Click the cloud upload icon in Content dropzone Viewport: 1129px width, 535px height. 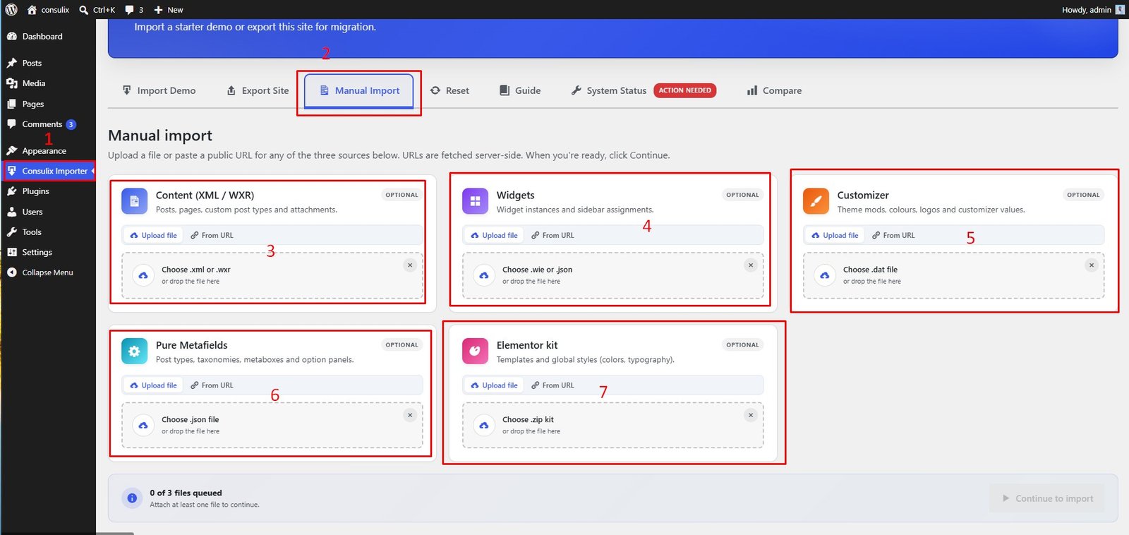(x=143, y=275)
